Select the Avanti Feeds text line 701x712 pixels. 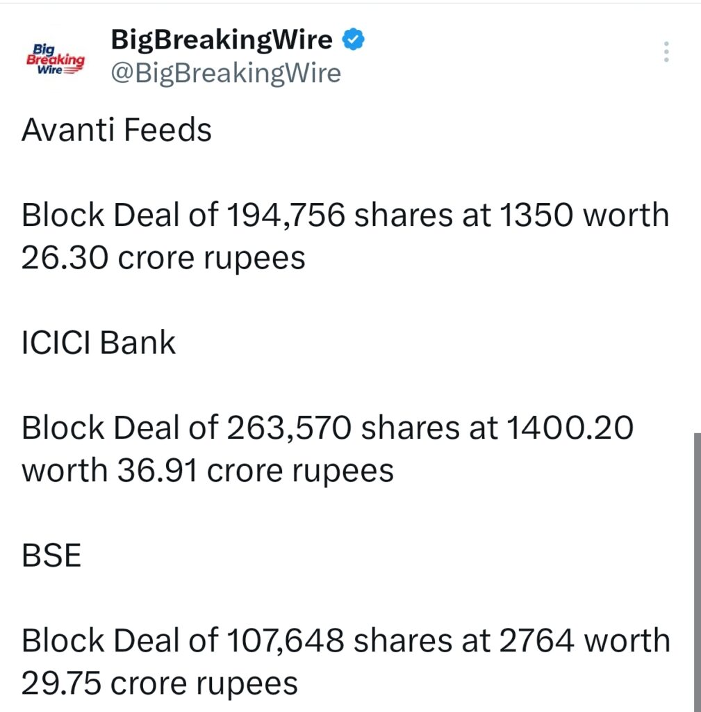(x=116, y=129)
